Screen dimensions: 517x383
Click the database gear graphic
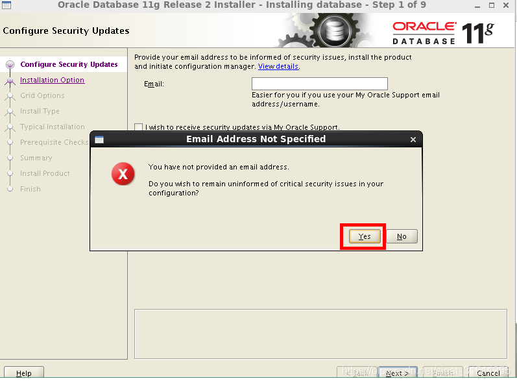click(334, 31)
